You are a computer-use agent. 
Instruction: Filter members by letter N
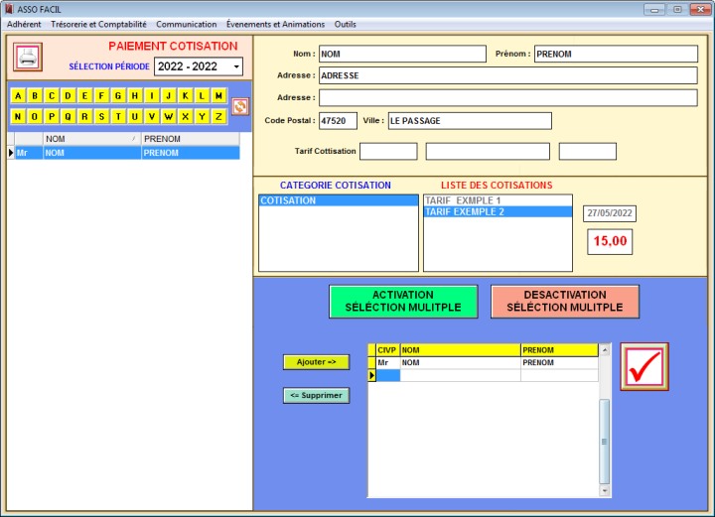pos(18,116)
